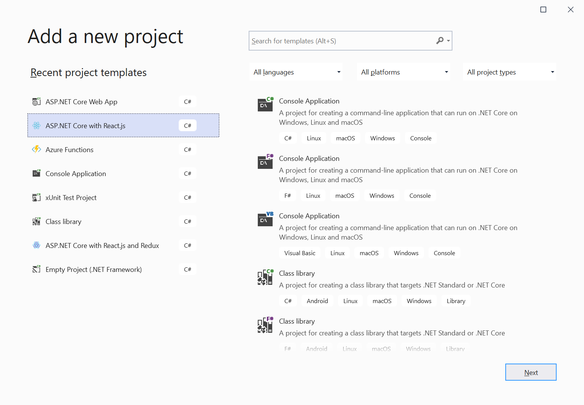Click the C# Console Application icon in results
The height and width of the screenshot is (405, 584).
tap(265, 105)
